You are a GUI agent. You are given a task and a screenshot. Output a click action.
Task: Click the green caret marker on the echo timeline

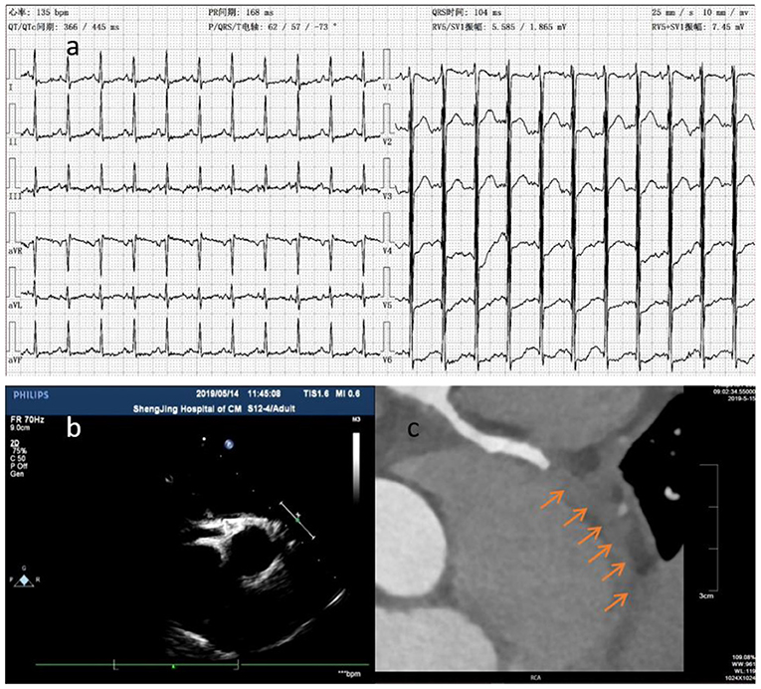click(x=173, y=667)
